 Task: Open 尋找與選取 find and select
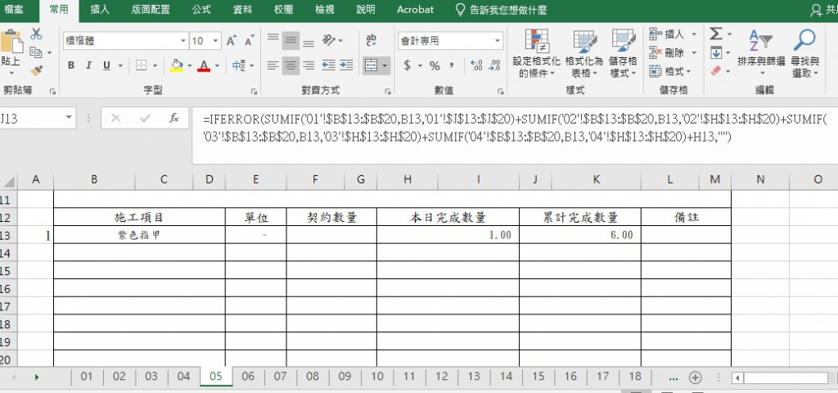[805, 53]
